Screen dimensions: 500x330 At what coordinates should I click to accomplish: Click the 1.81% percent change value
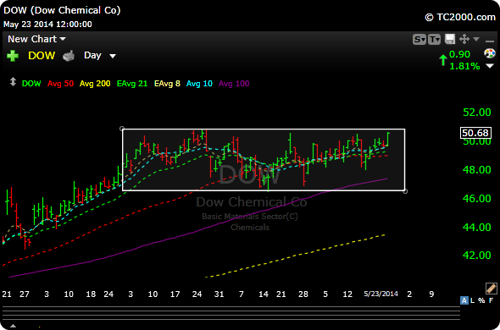(464, 66)
